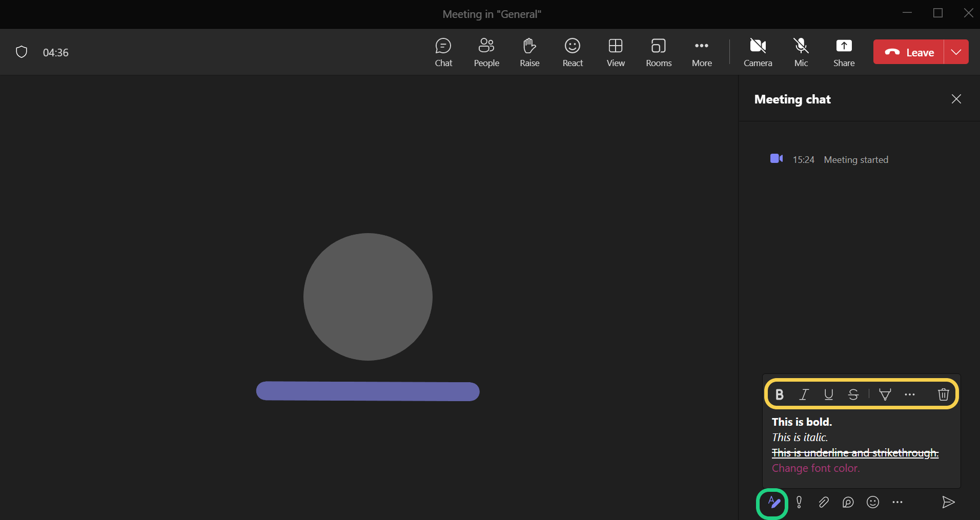Toggle bold formatting in compose box

(779, 394)
